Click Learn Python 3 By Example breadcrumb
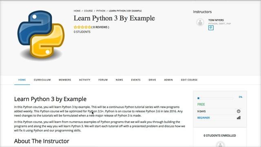 (x=125, y=11)
